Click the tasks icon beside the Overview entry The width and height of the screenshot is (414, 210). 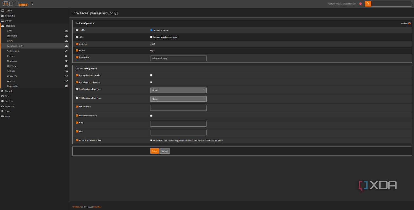[66, 66]
